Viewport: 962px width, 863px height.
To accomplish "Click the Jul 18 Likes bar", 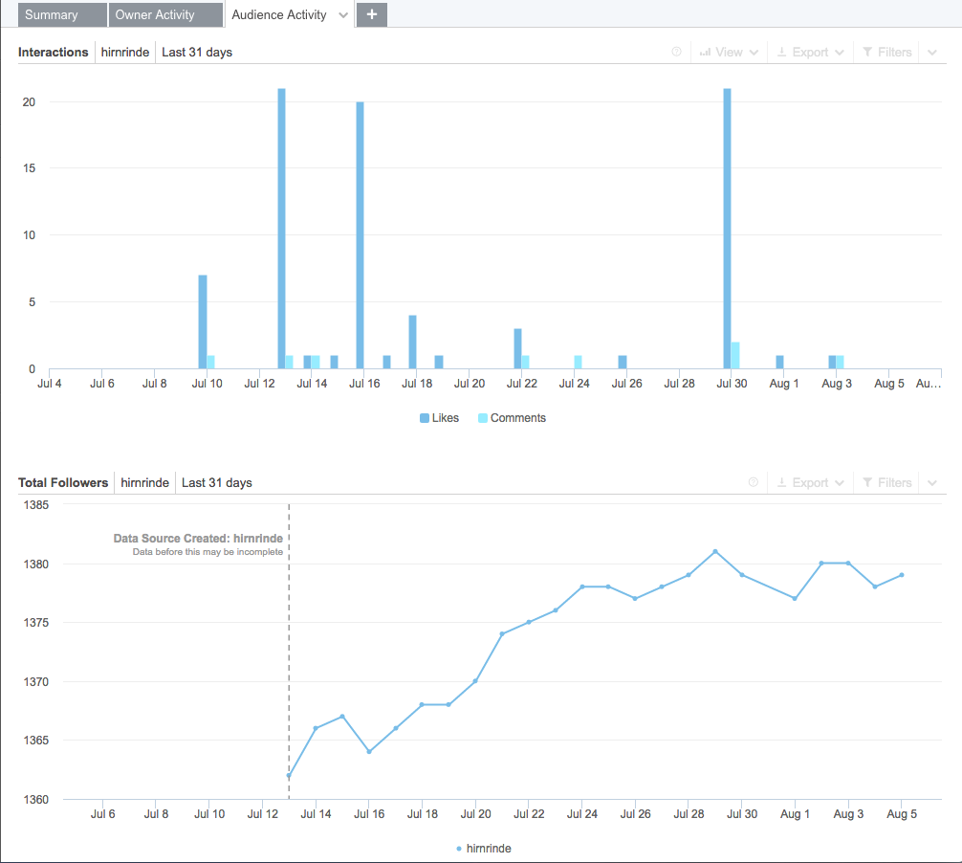I will click(x=412, y=342).
